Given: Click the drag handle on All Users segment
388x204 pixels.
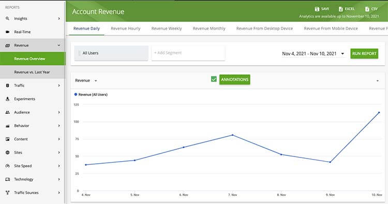Looking at the screenshot, I should (80, 53).
